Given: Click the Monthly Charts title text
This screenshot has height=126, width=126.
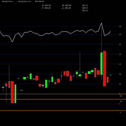Looking at the screenshot, I should coord(7,2).
